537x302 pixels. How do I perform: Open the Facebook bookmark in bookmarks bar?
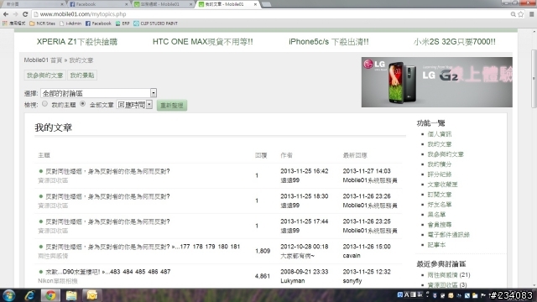point(98,23)
